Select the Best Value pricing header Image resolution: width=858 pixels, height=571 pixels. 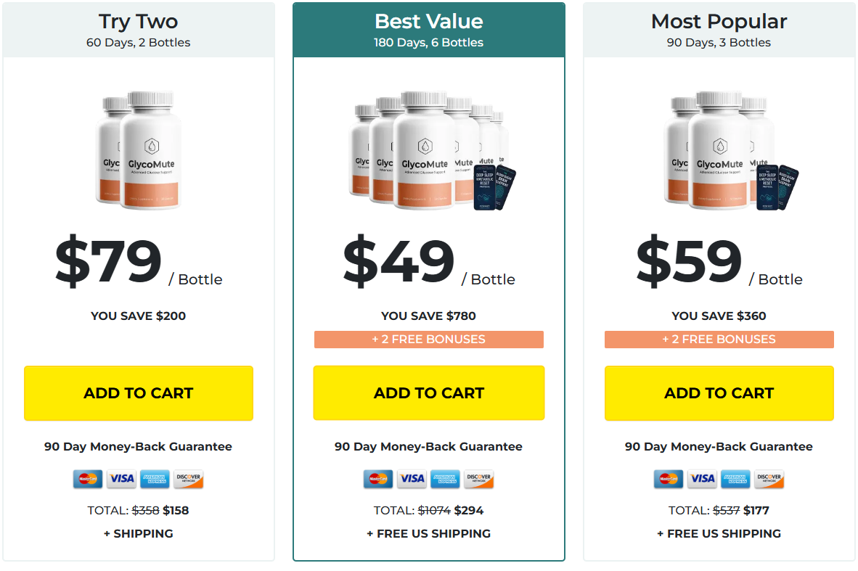click(428, 29)
